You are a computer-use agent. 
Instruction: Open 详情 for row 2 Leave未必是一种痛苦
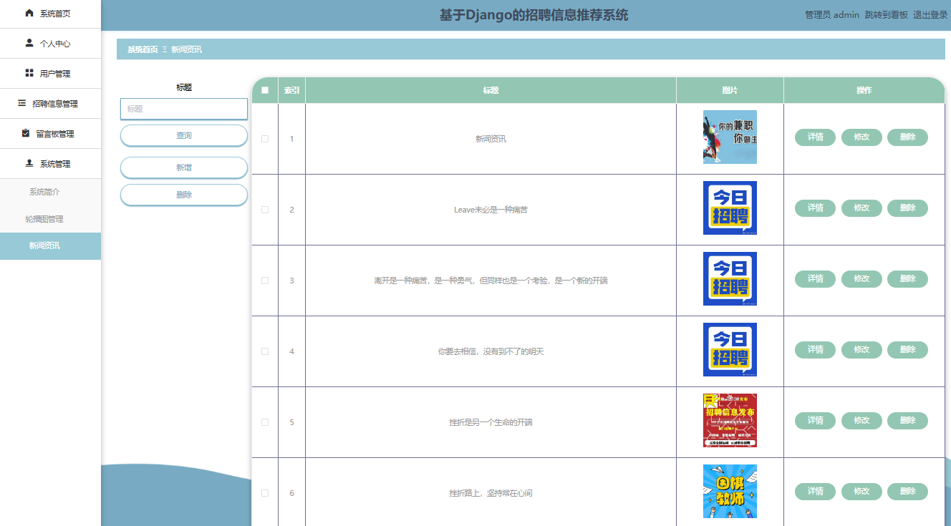click(x=815, y=208)
